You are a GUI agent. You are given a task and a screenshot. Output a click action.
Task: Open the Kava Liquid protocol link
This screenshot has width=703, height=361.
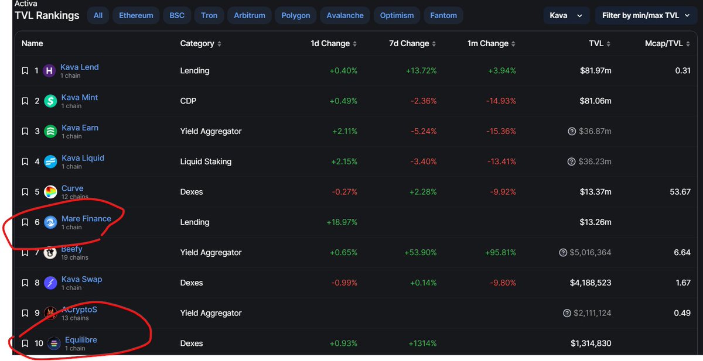pos(83,158)
